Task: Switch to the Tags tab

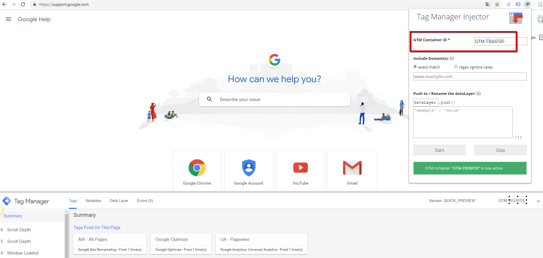Action: pyautogui.click(x=73, y=201)
